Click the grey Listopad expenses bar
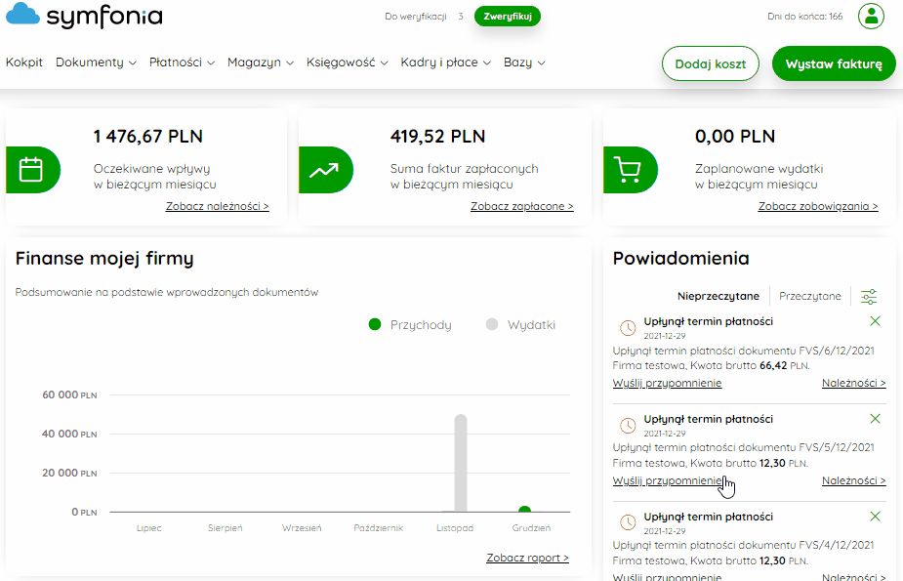Screen dimensions: 903x581 [460, 463]
